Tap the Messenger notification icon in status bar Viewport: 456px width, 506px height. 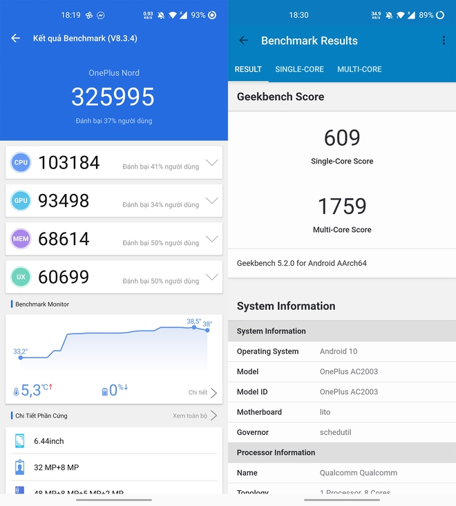click(101, 15)
